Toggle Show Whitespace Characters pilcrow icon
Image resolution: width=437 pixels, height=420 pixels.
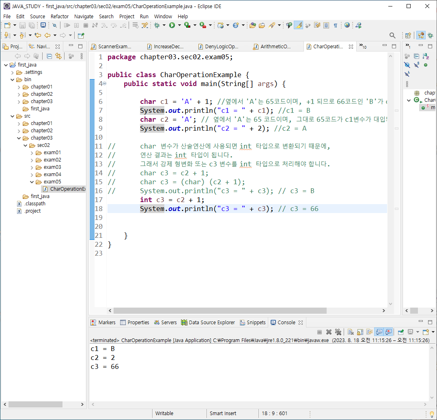[336, 25]
